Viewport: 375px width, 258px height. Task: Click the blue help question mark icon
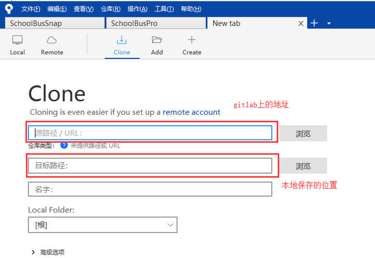[64, 145]
